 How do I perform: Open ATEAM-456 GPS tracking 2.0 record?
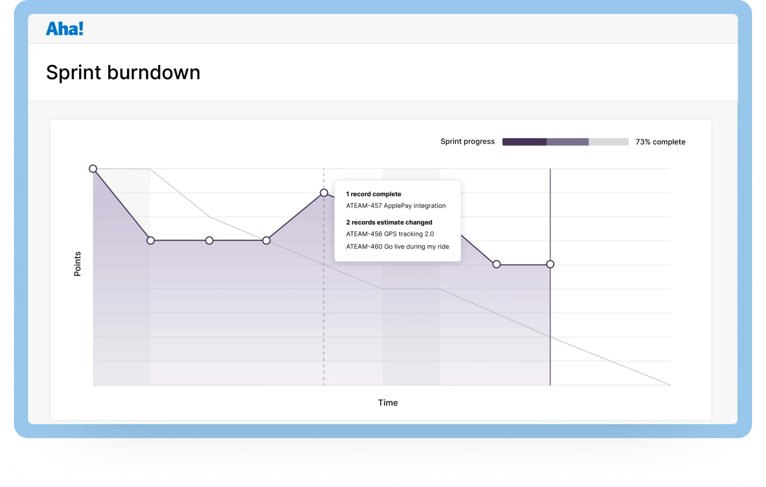coord(390,234)
